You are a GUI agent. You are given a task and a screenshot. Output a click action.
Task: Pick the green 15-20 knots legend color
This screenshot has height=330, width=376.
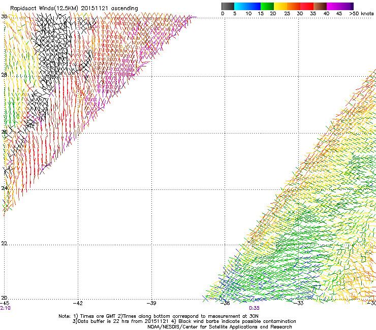[x=267, y=6]
